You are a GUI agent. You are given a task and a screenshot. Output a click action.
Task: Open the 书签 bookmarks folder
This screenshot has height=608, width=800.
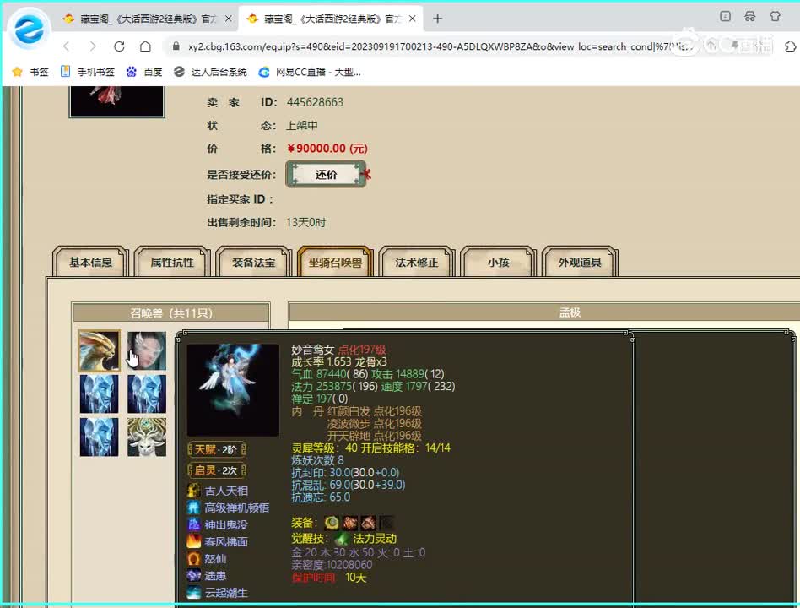tap(30, 72)
